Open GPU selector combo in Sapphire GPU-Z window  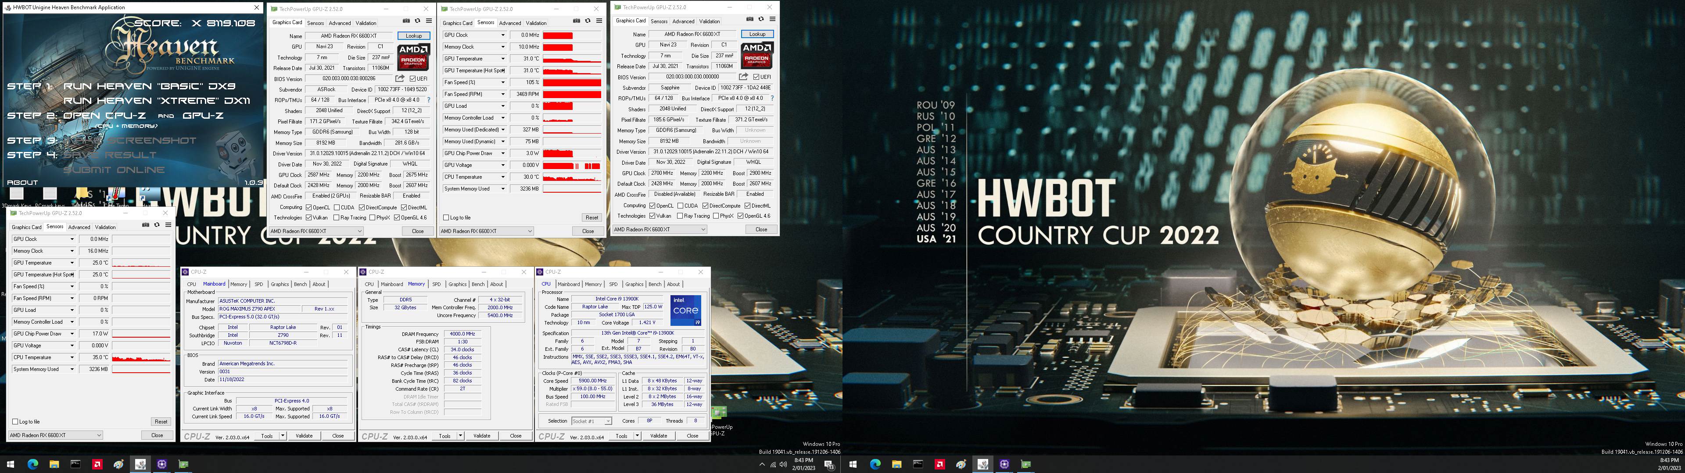(660, 229)
